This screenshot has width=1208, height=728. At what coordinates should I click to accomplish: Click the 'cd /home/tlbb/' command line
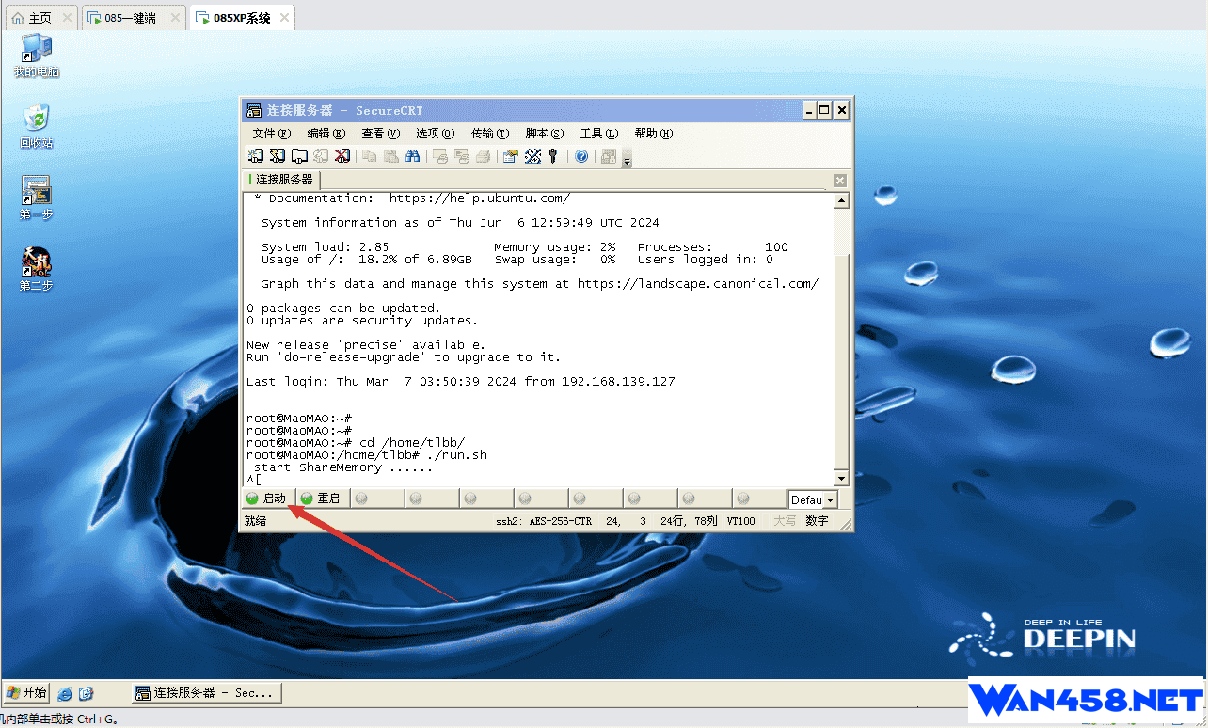click(x=356, y=443)
